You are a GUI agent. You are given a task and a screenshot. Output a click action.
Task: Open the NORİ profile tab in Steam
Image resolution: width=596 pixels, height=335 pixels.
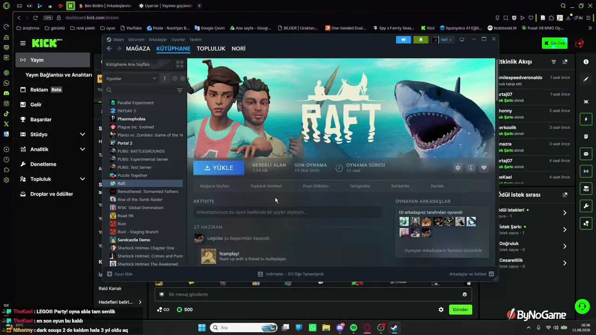coord(238,48)
